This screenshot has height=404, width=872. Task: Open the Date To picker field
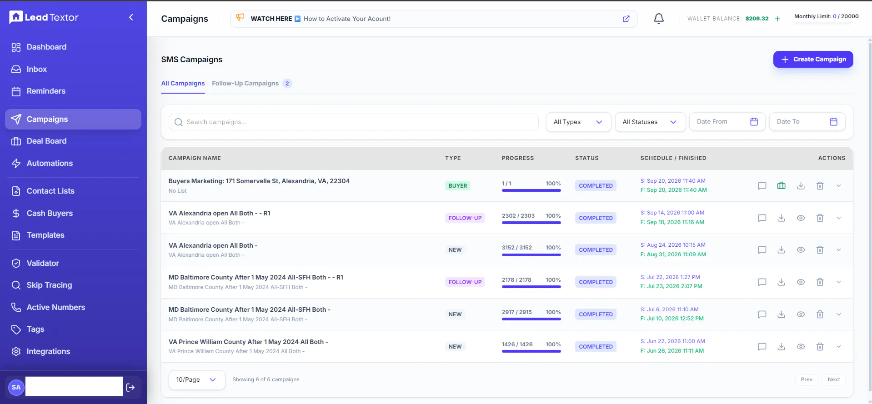tap(807, 122)
